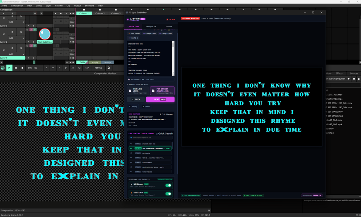Click the TAP tempo button
The width and height of the screenshot is (361, 217).
[x=87, y=68]
